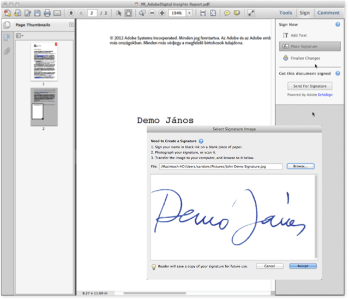Switch to read mode expand icon

pos(251,13)
